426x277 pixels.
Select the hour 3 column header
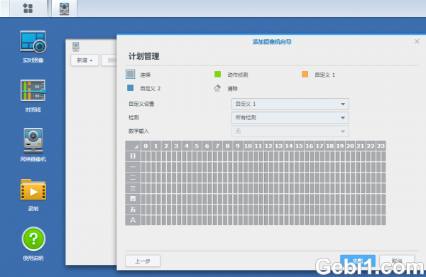(x=176, y=146)
